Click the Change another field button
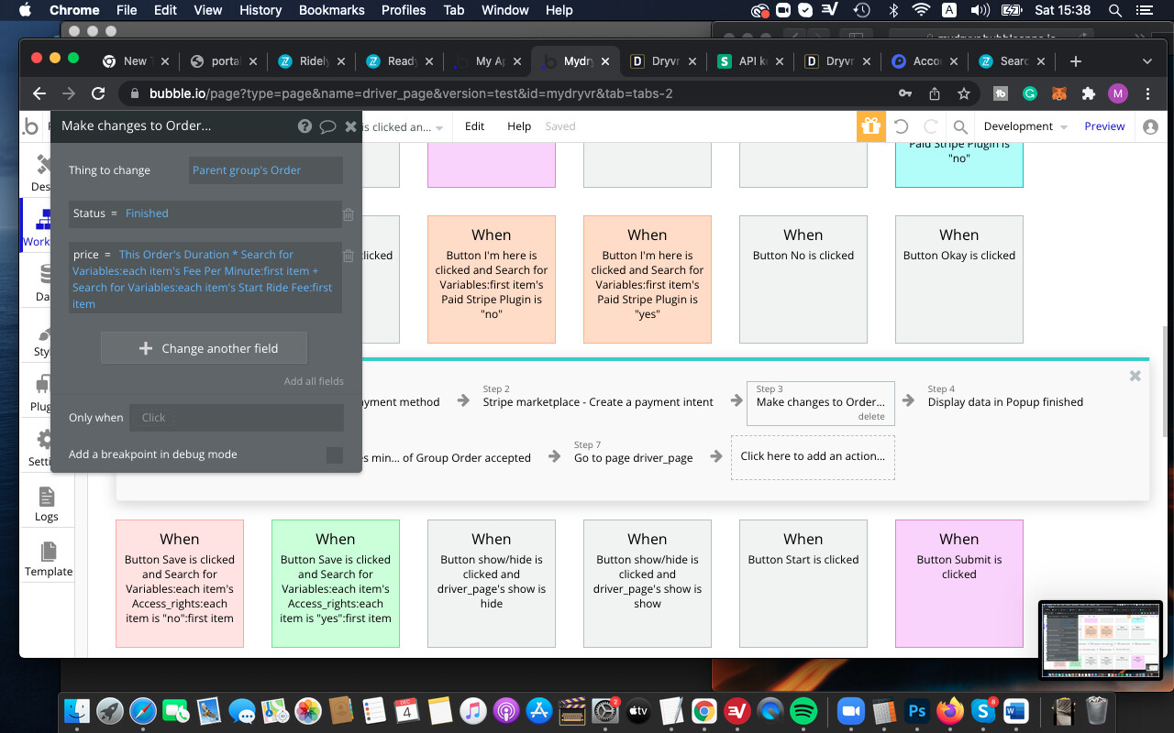Image resolution: width=1174 pixels, height=733 pixels. [x=204, y=348]
